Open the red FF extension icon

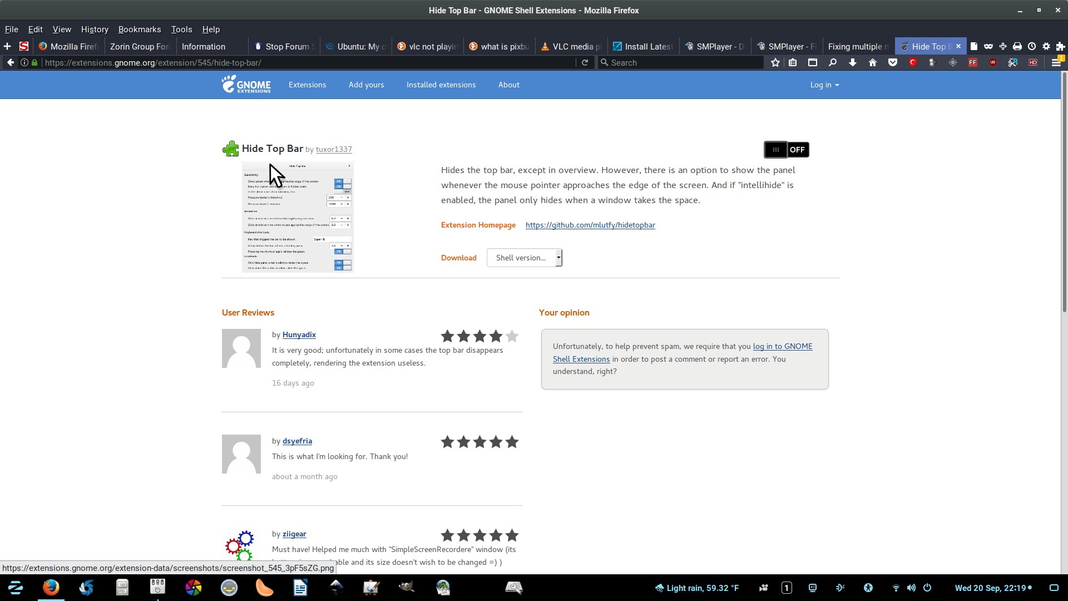click(973, 62)
